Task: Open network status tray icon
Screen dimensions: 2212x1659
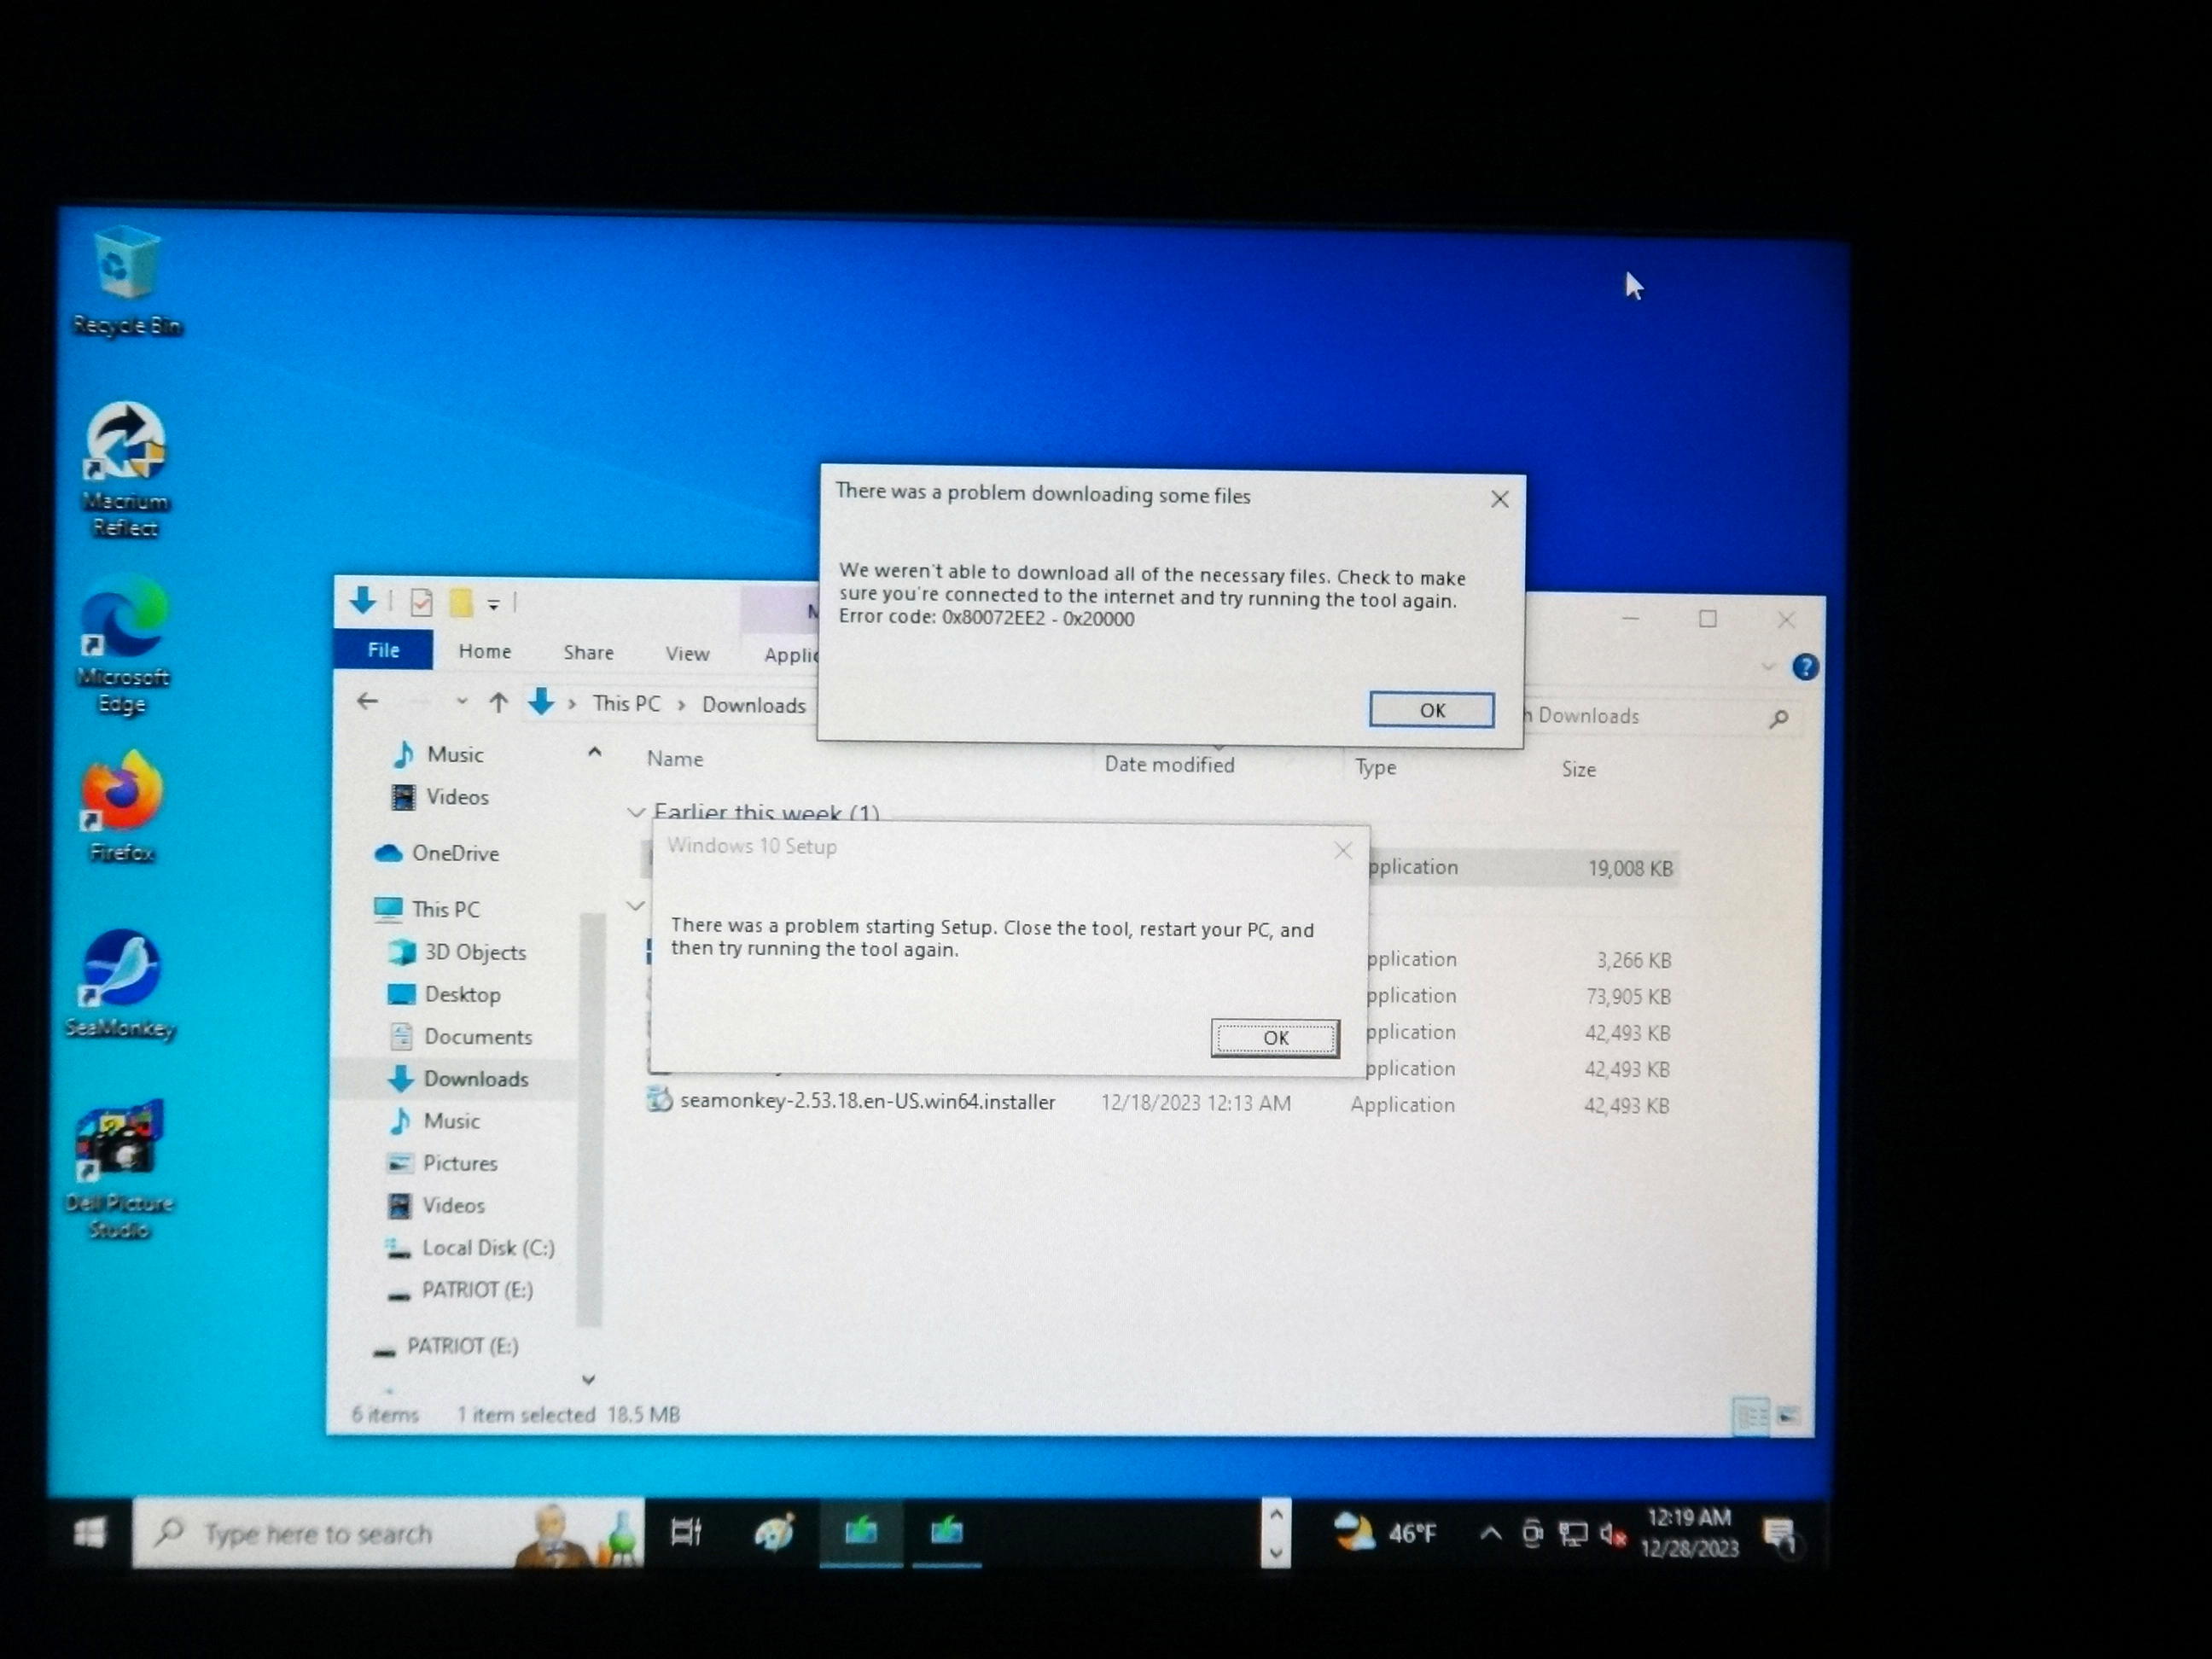Action: 1572,1534
